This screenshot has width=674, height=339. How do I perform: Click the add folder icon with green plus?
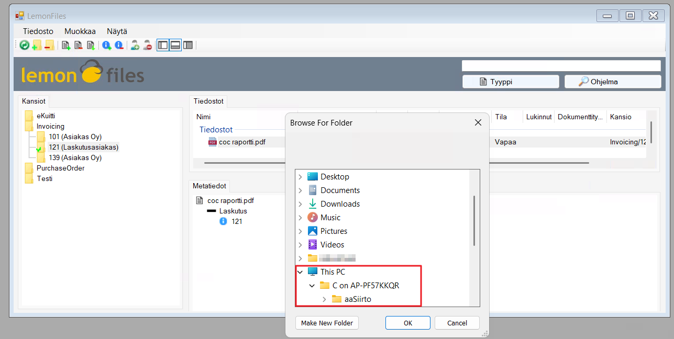point(37,46)
